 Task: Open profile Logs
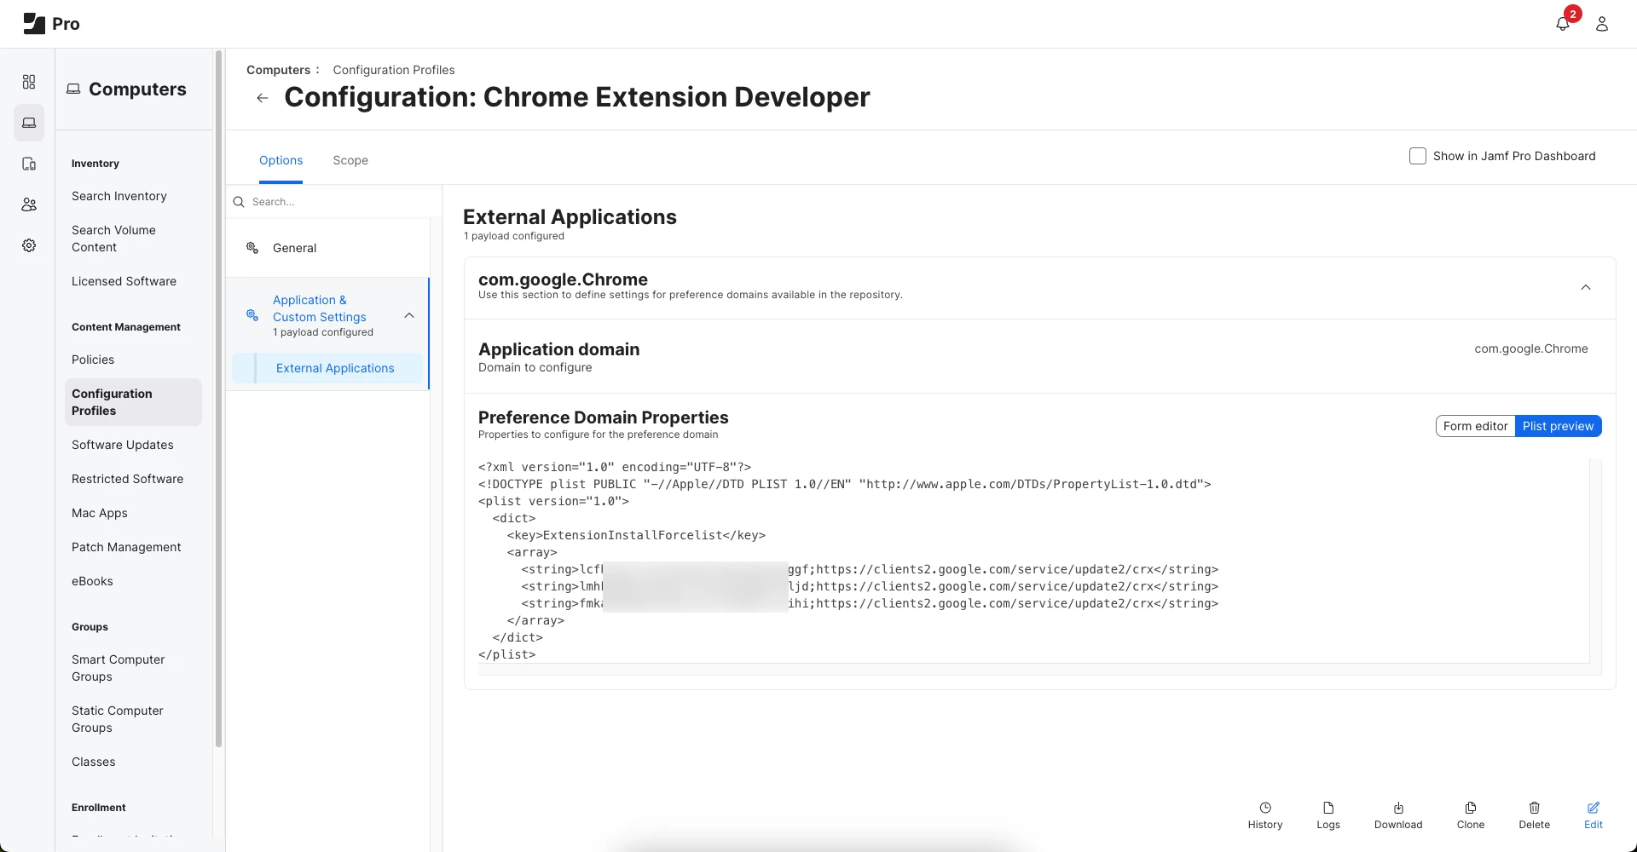[x=1328, y=815]
